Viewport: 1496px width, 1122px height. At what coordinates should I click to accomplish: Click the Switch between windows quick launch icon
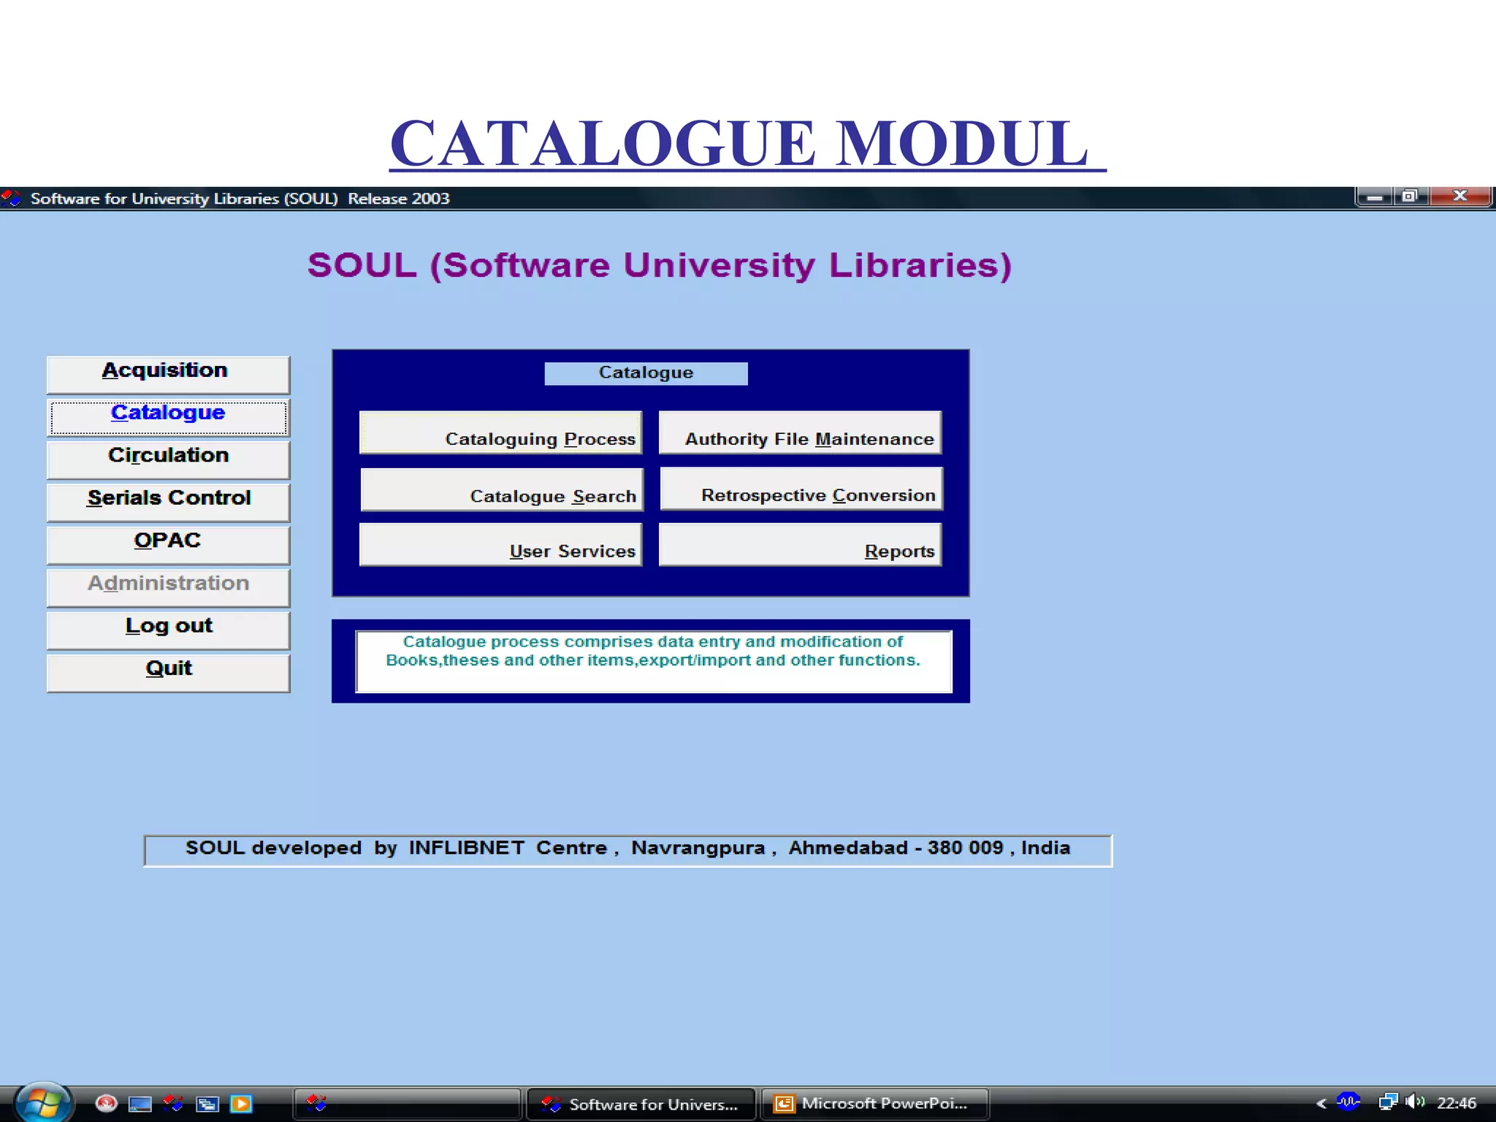(x=207, y=1104)
